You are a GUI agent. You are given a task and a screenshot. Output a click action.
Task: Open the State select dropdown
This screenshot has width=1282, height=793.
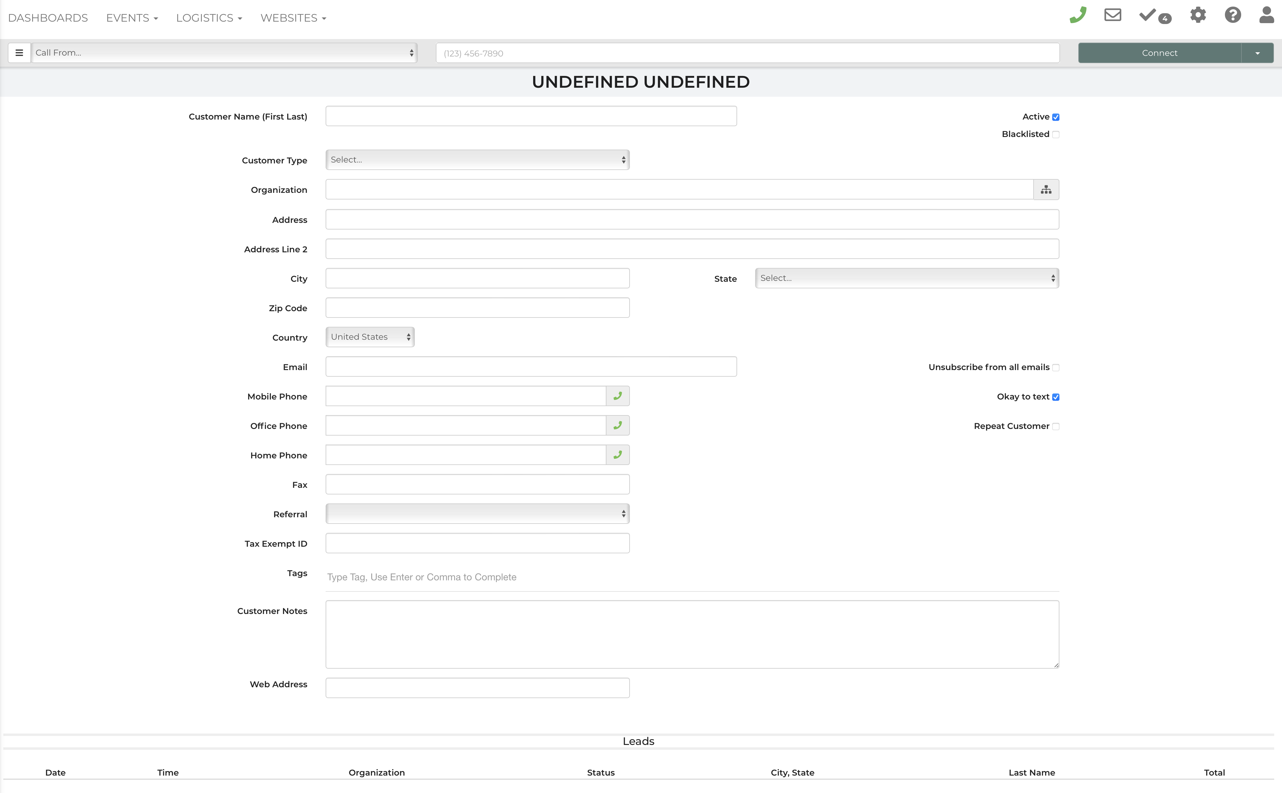(x=906, y=278)
